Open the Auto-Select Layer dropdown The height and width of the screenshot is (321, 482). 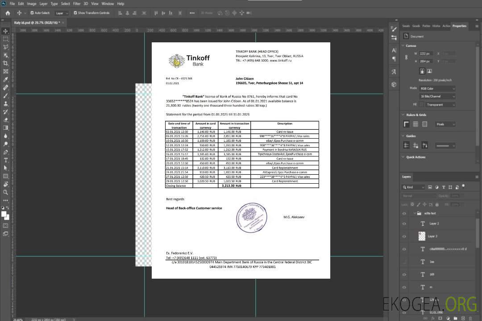[62, 13]
